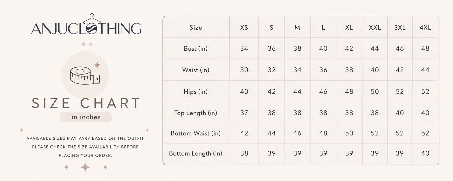
Task: Select the XS column header
Action: point(244,27)
